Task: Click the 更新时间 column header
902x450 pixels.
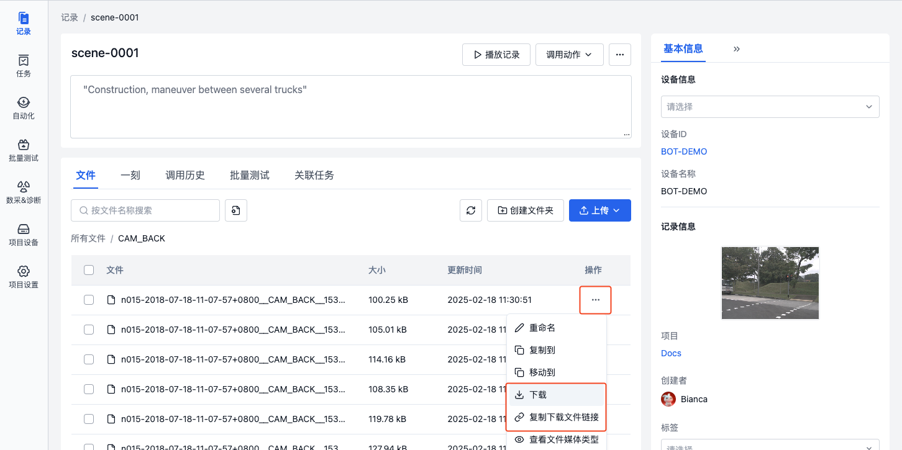Action: (x=465, y=270)
